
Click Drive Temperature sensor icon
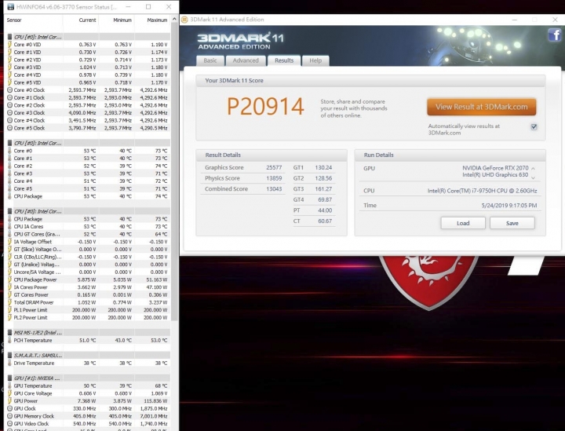(x=9, y=363)
